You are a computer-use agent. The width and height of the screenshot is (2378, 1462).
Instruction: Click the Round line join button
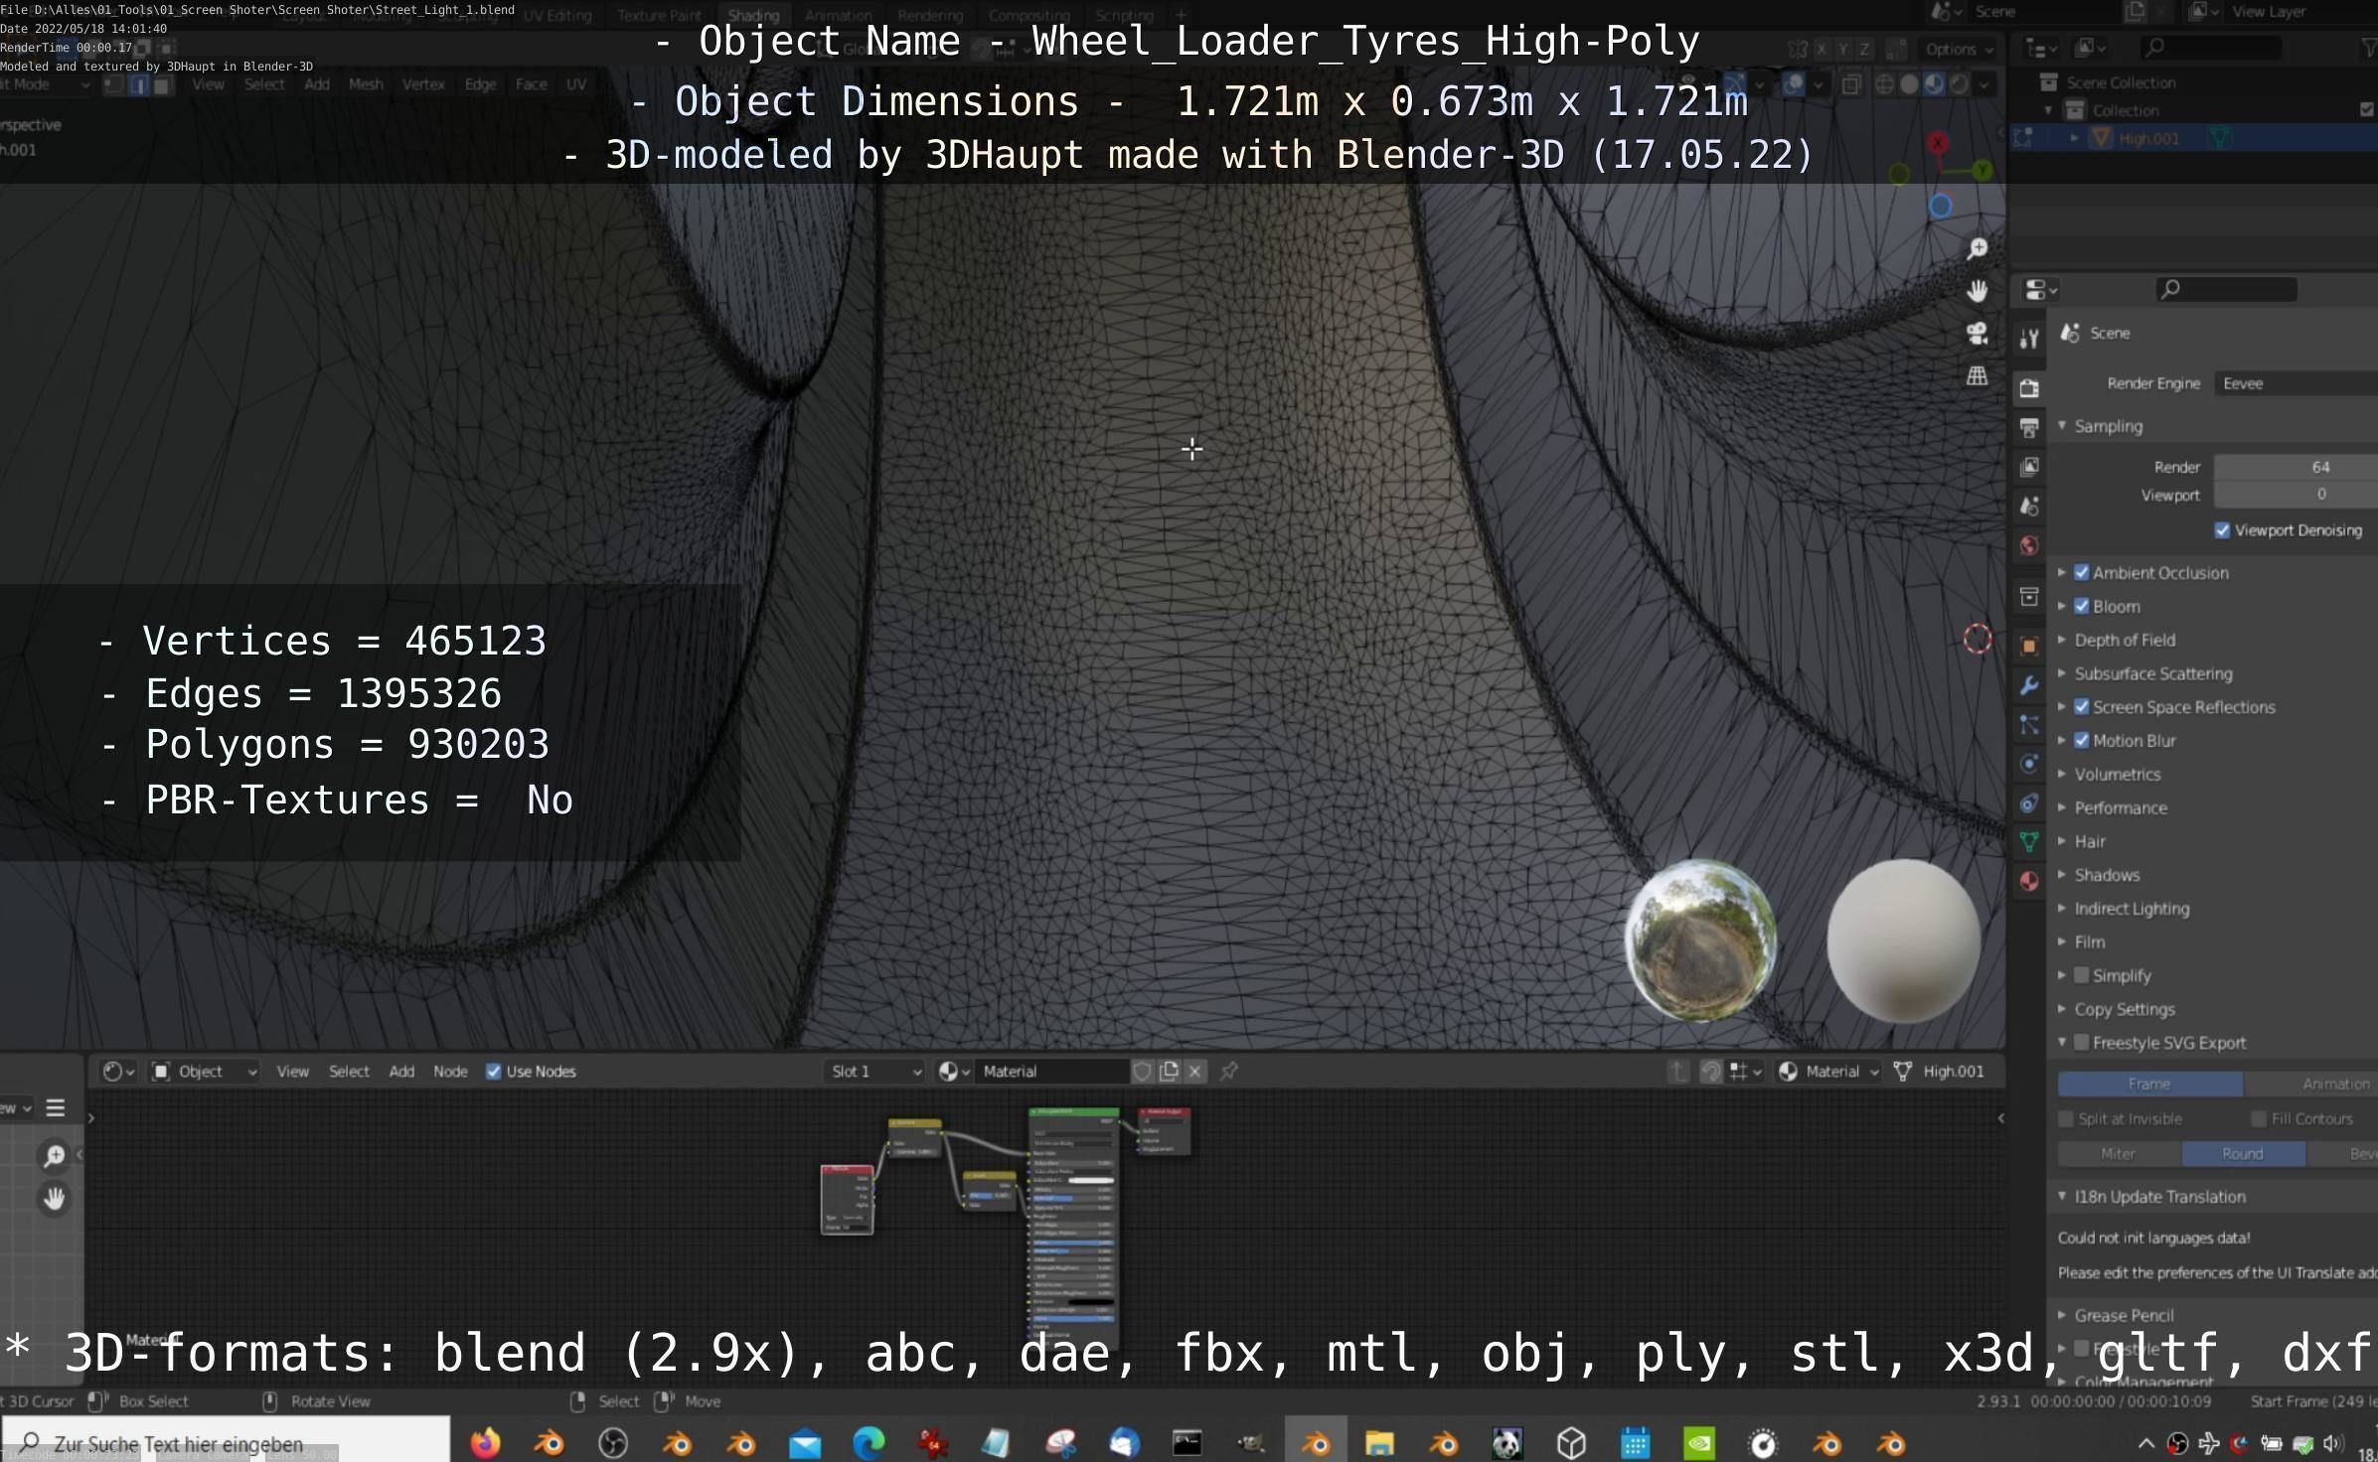point(2243,1153)
